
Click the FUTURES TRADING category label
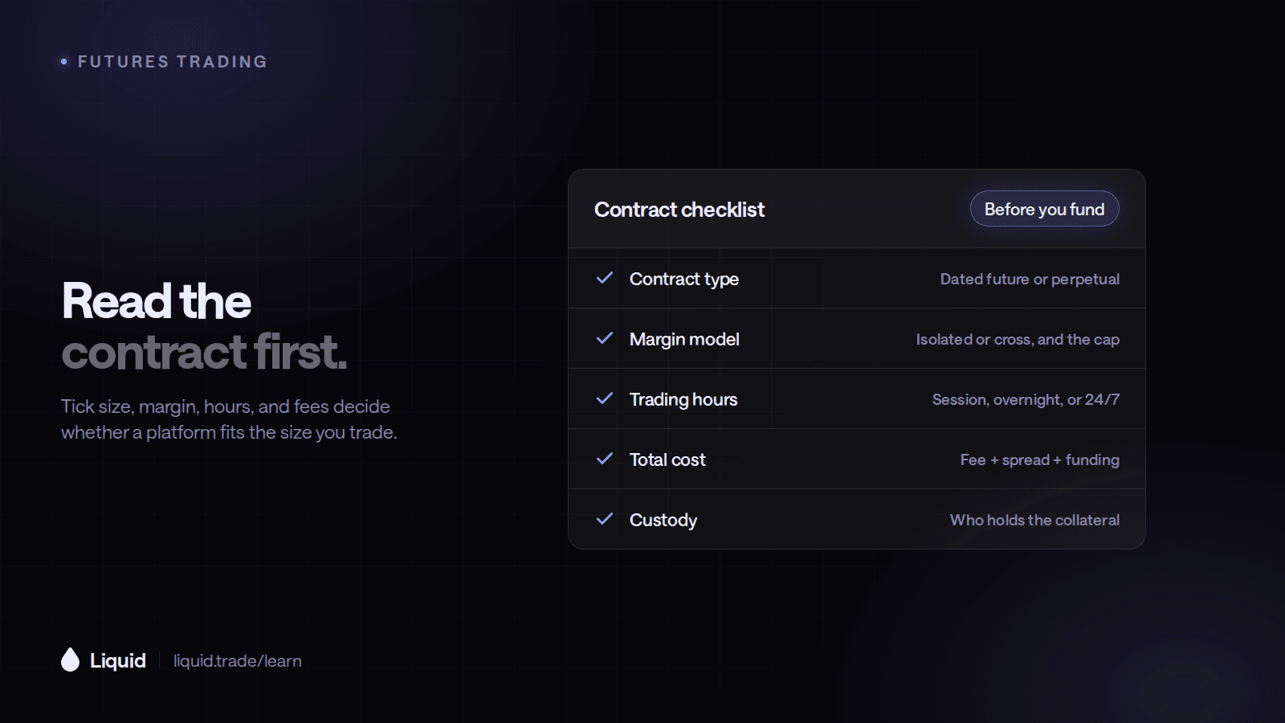click(173, 62)
